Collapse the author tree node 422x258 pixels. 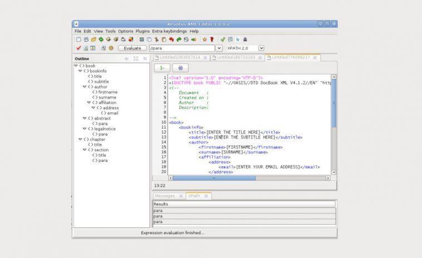tap(85, 87)
